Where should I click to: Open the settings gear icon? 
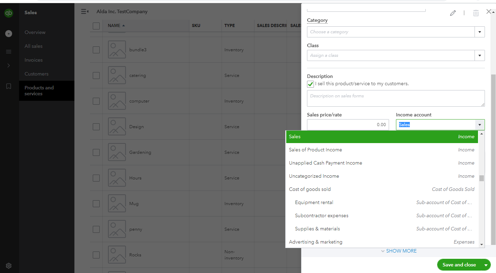pyautogui.click(x=9, y=266)
